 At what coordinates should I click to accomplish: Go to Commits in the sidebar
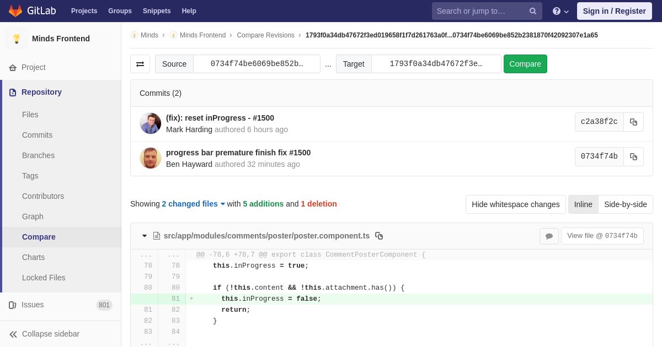[x=37, y=135]
